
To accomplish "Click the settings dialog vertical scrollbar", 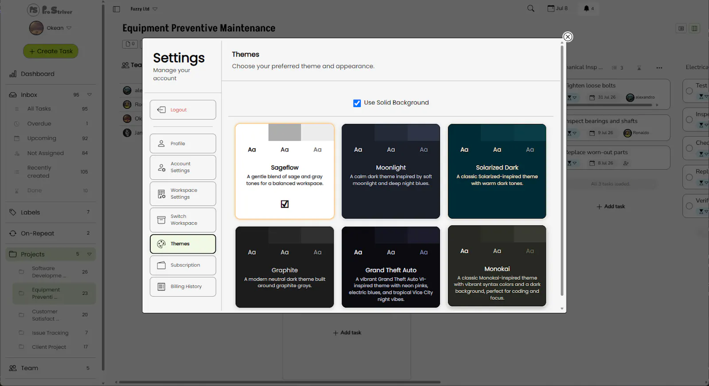I will click(562, 170).
